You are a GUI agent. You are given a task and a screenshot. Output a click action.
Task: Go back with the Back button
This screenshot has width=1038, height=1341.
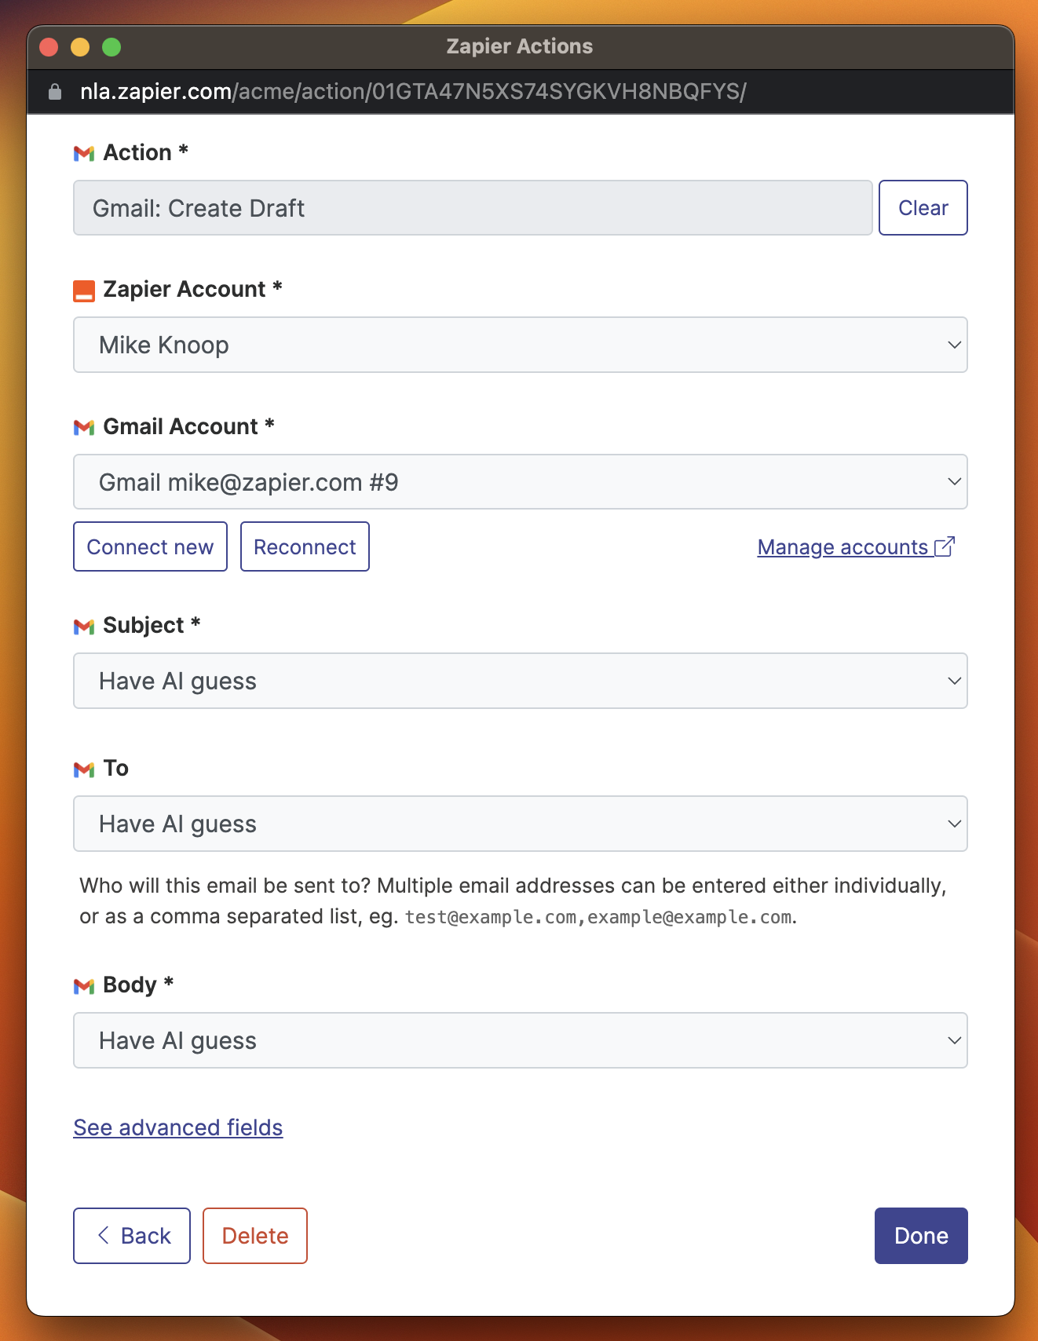(132, 1236)
